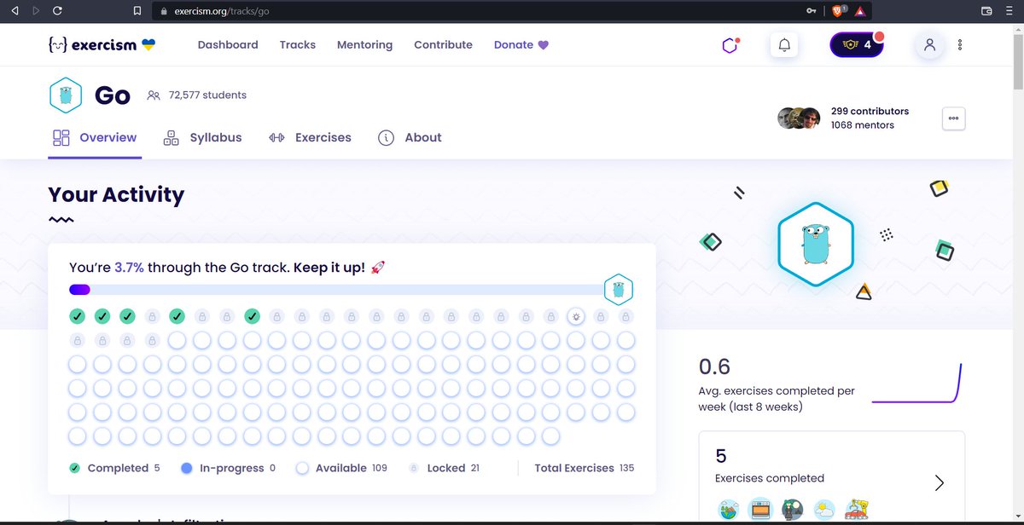
Task: Open the Brave Shields lion icon
Action: click(x=836, y=11)
